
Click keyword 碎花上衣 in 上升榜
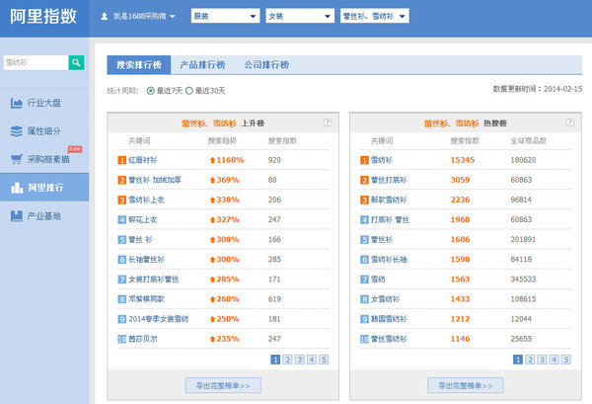[143, 219]
